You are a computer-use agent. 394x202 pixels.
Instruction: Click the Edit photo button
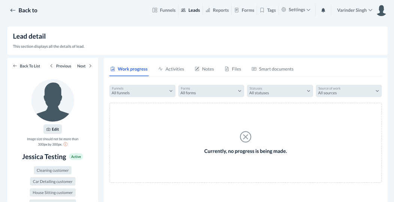pyautogui.click(x=53, y=129)
